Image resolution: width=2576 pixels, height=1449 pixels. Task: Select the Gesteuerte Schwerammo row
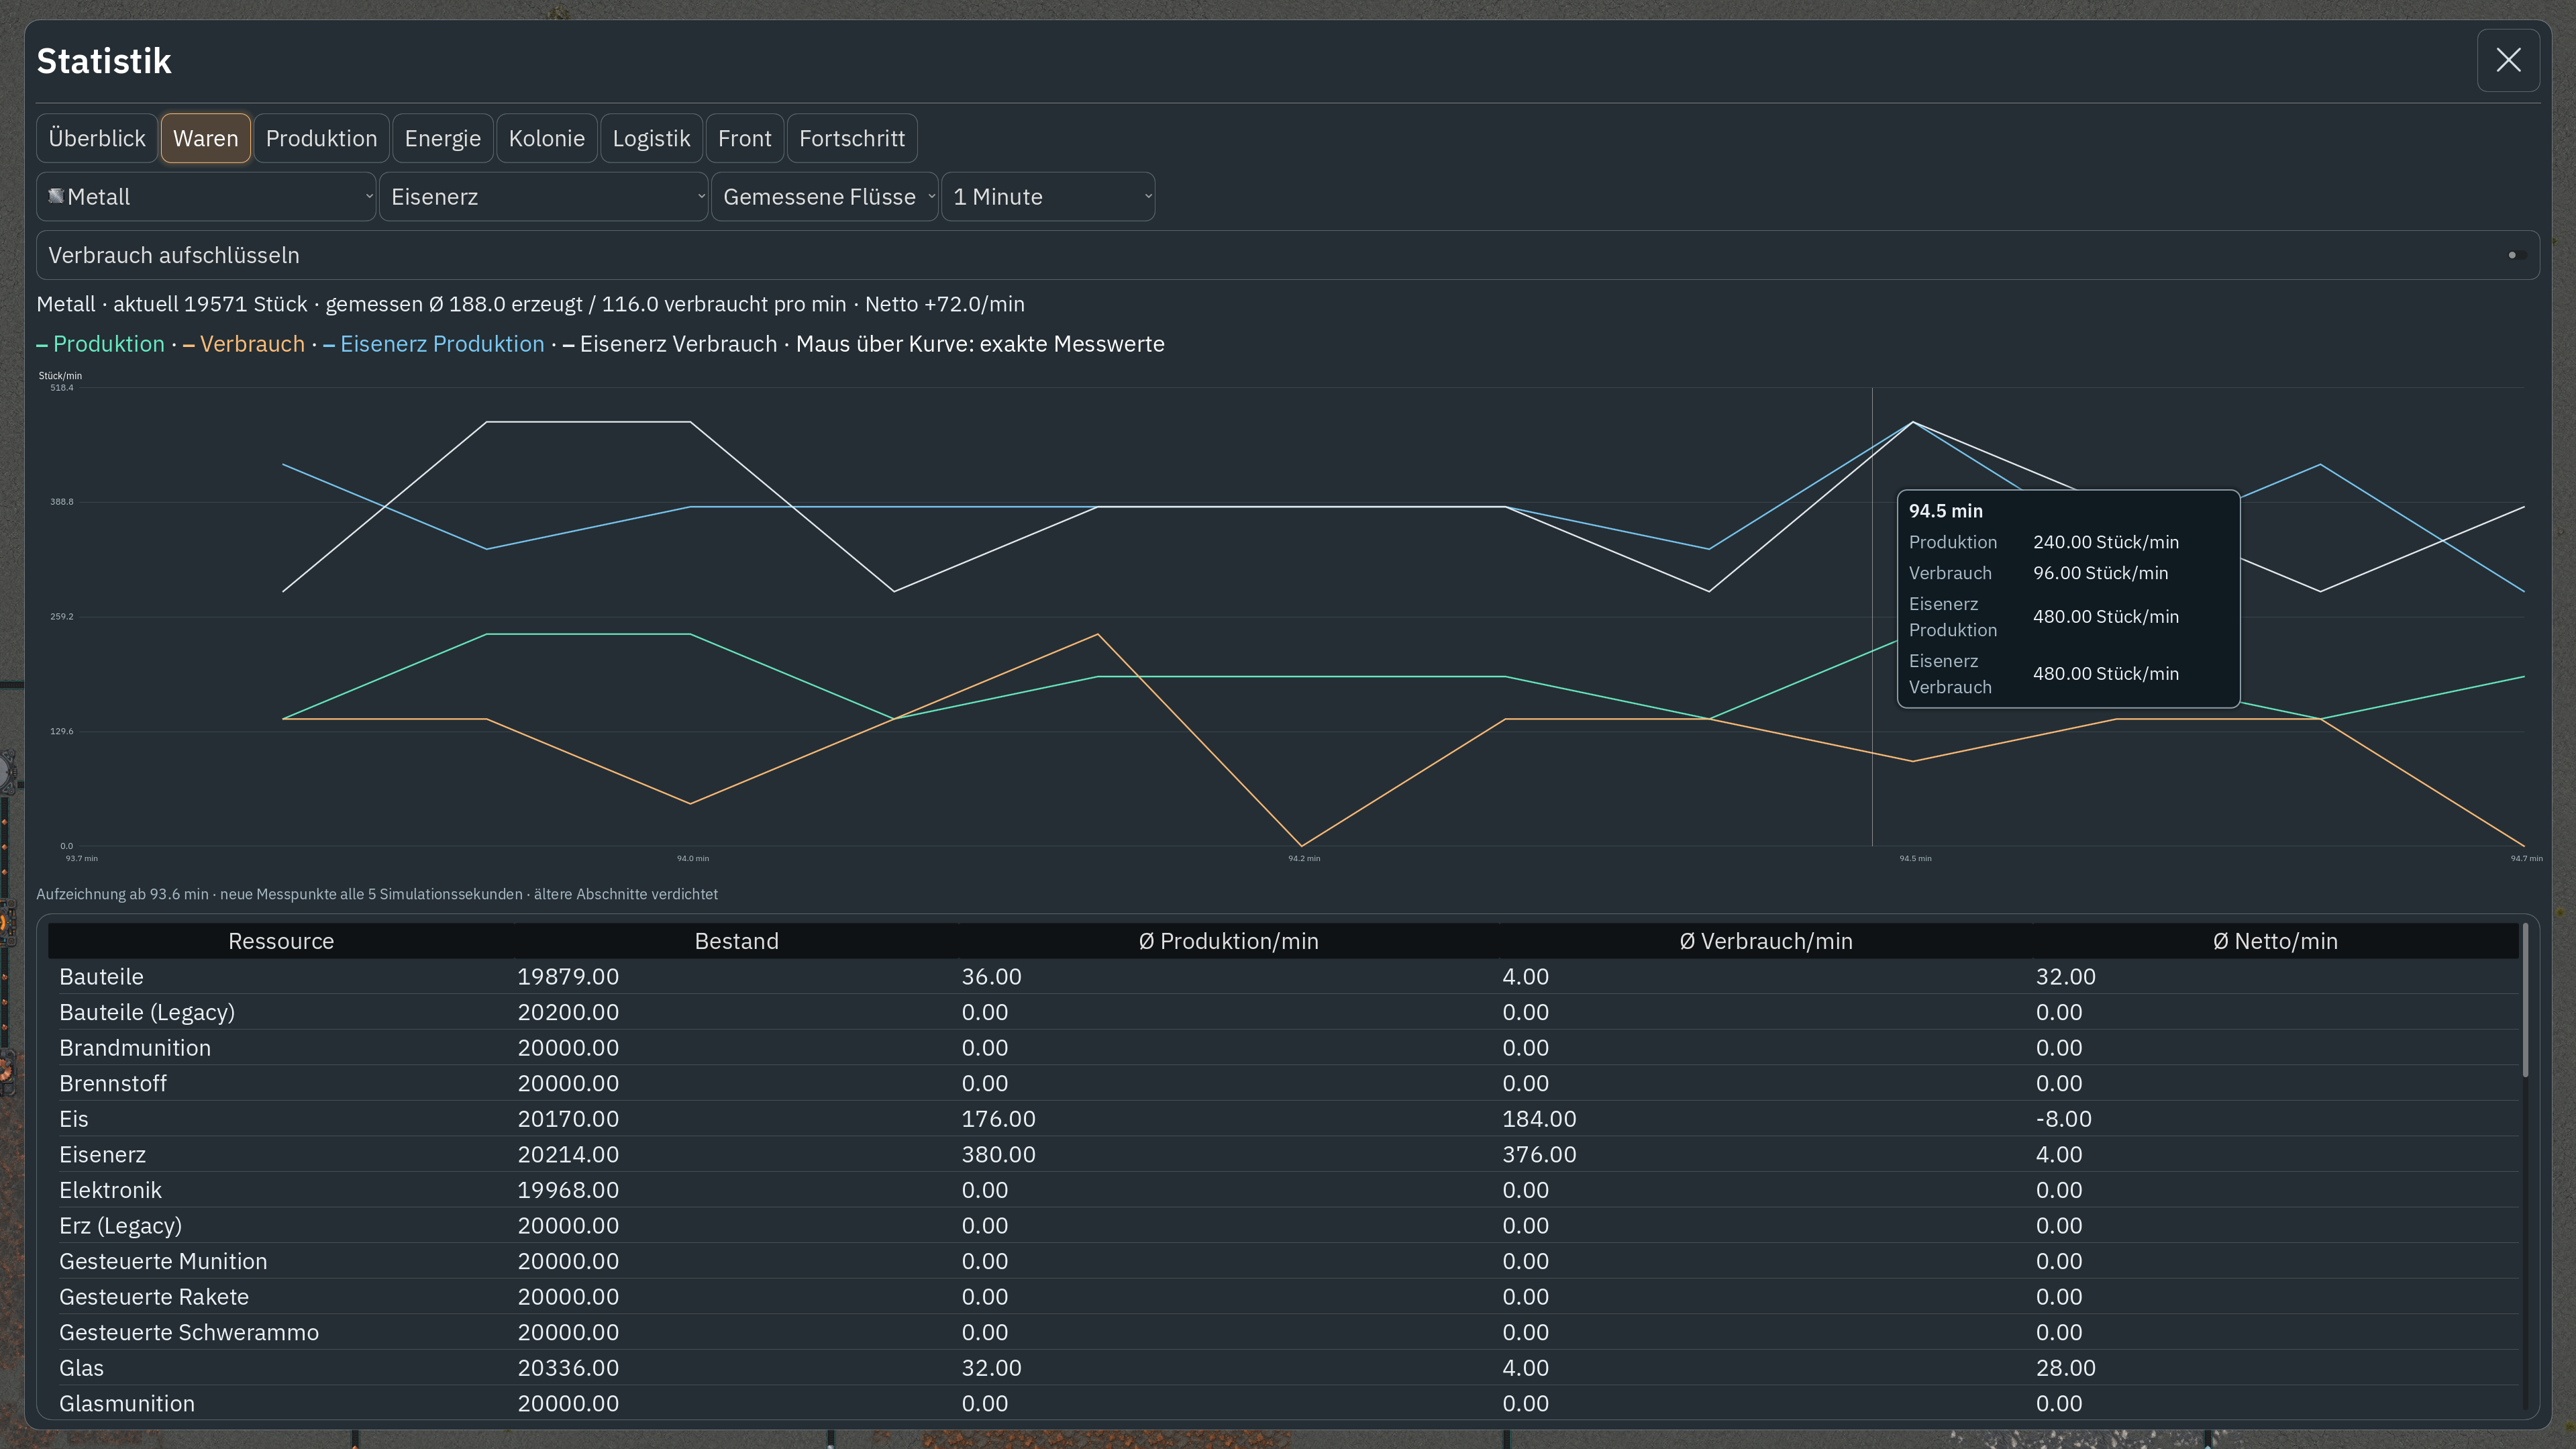(x=1283, y=1332)
